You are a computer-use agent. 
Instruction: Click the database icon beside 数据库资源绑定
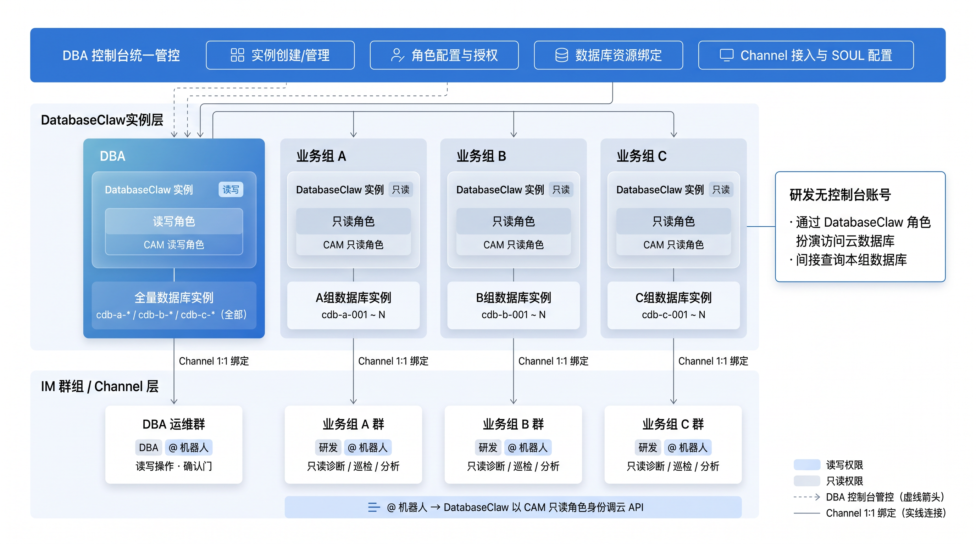pyautogui.click(x=561, y=55)
